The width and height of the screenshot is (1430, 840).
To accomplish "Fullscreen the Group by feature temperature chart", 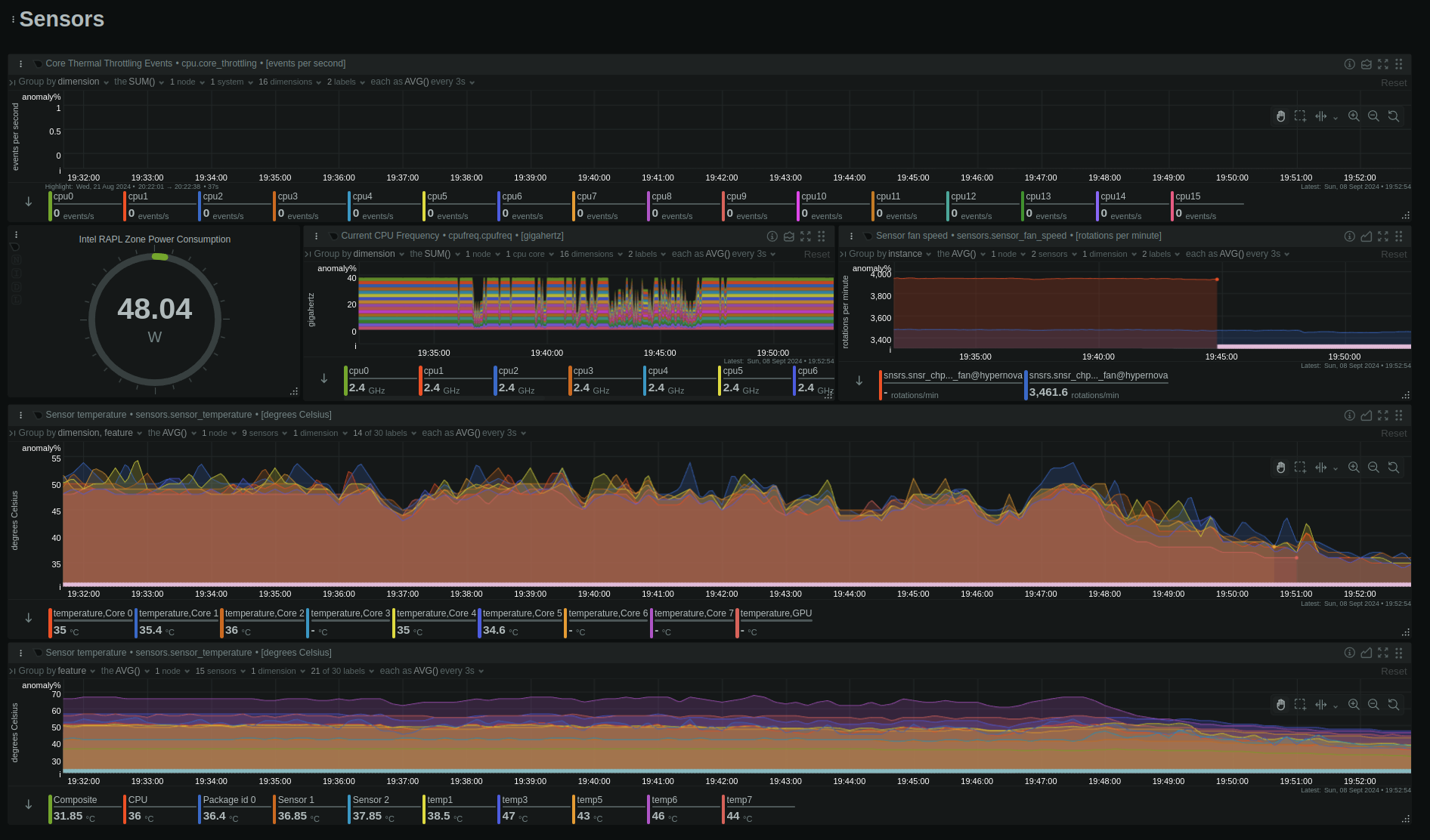I will tap(1383, 653).
